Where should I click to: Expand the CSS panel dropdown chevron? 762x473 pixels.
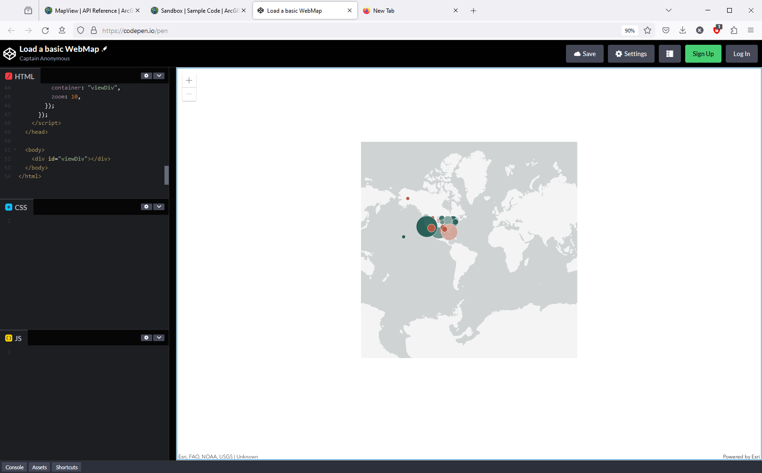[x=159, y=206]
